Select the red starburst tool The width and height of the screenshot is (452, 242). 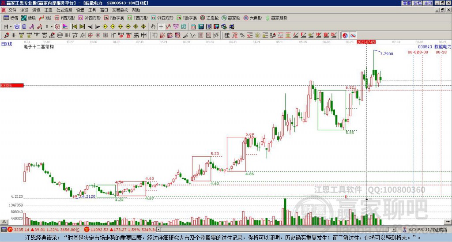[98, 35]
